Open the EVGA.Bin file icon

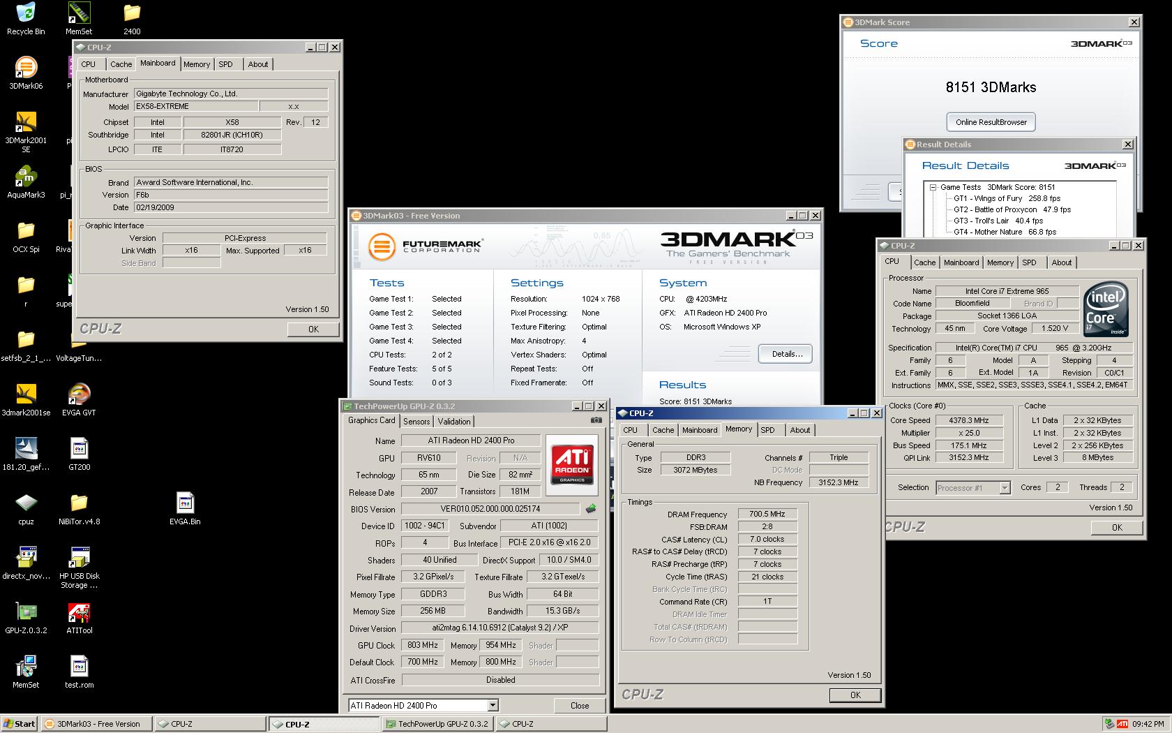pyautogui.click(x=185, y=509)
